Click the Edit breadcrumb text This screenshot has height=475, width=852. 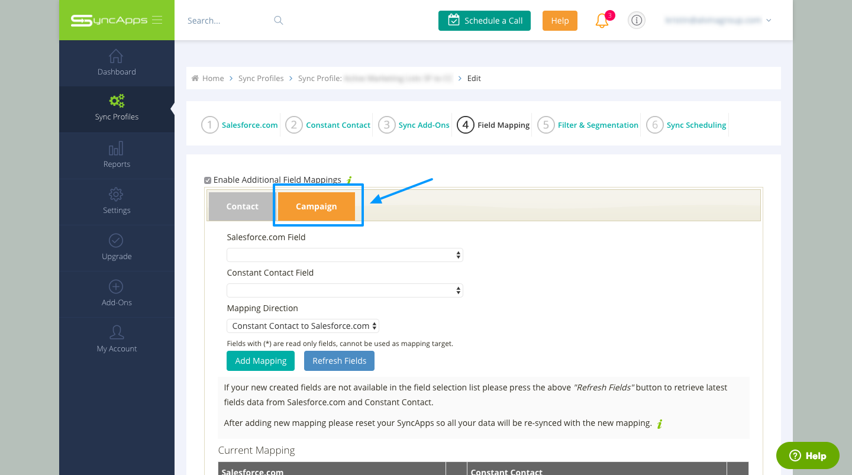coord(474,78)
